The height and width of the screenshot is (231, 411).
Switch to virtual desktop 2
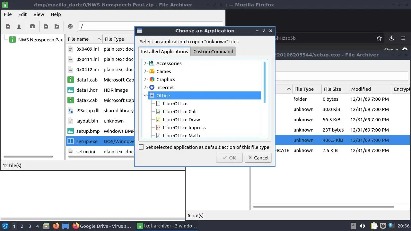click(x=22, y=226)
